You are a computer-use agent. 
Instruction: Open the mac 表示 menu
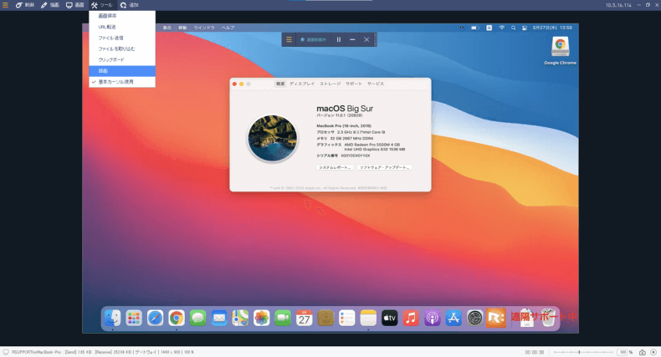tap(167, 28)
